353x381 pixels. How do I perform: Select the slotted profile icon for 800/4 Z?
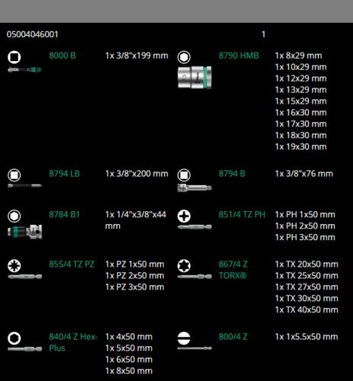184,338
